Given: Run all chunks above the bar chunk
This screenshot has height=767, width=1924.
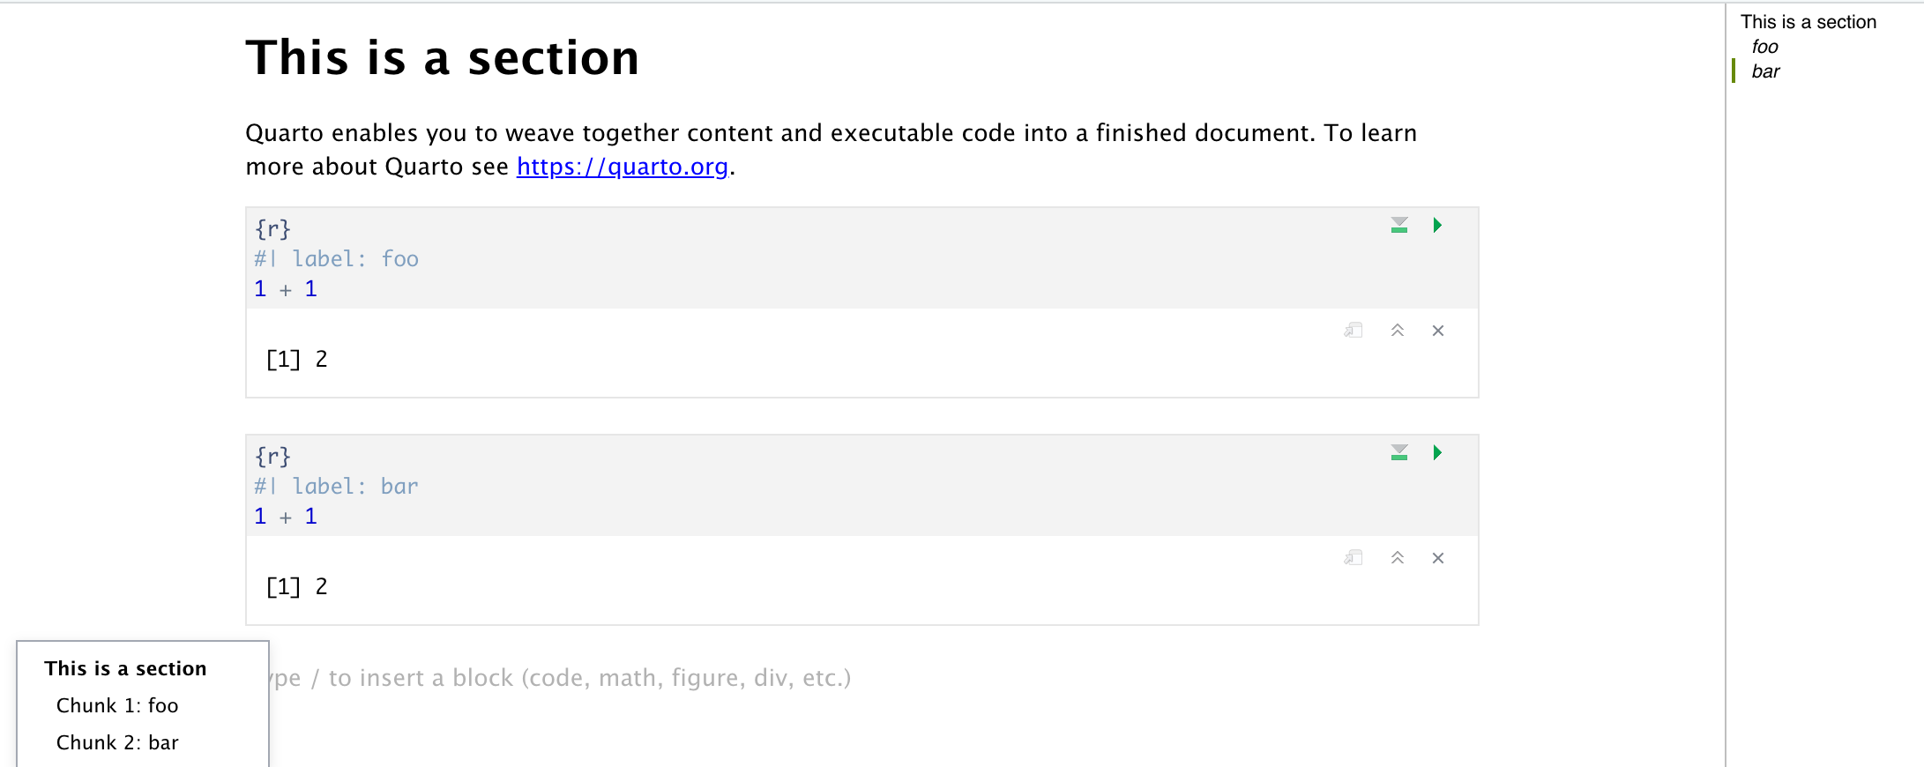Looking at the screenshot, I should [x=1398, y=452].
